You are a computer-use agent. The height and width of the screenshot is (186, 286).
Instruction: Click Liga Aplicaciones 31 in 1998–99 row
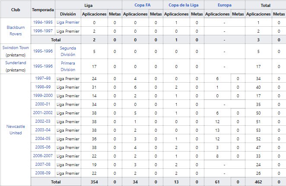(94, 87)
